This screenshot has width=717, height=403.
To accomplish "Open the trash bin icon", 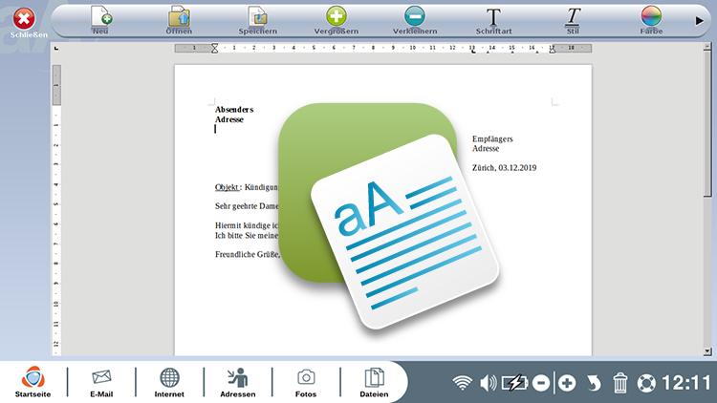I will click(620, 382).
